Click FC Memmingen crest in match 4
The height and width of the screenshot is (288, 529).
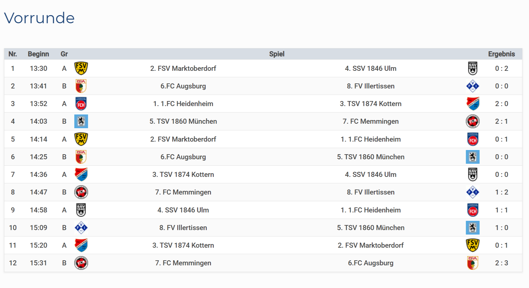point(472,121)
